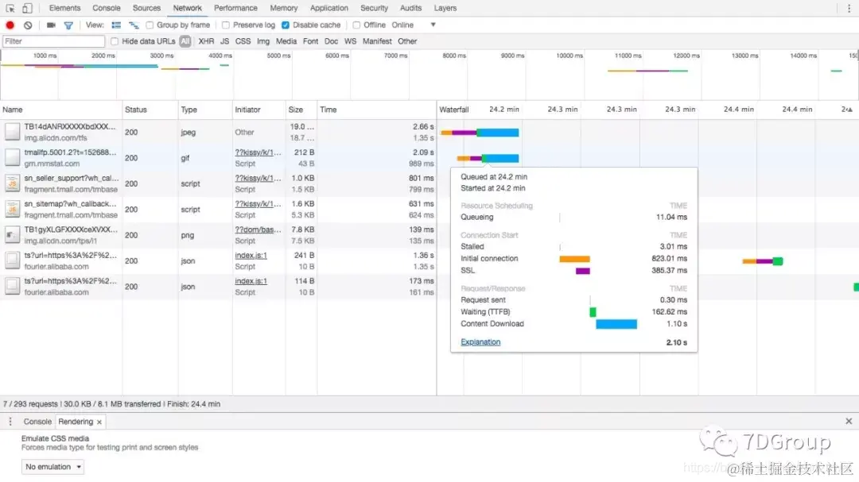Viewport: 859px width, 482px height.
Task: Click thumbnail icon of the TB1gyXLGFXXXXceXVXX png row
Action: pos(12,235)
